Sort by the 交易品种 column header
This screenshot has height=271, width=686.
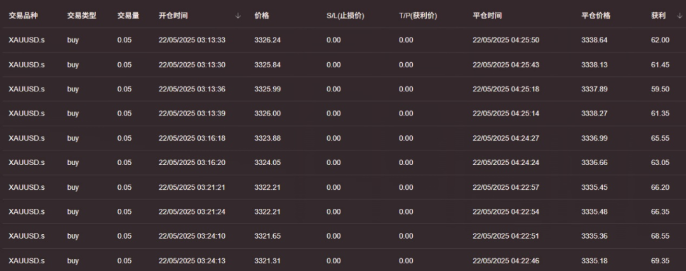pyautogui.click(x=24, y=16)
